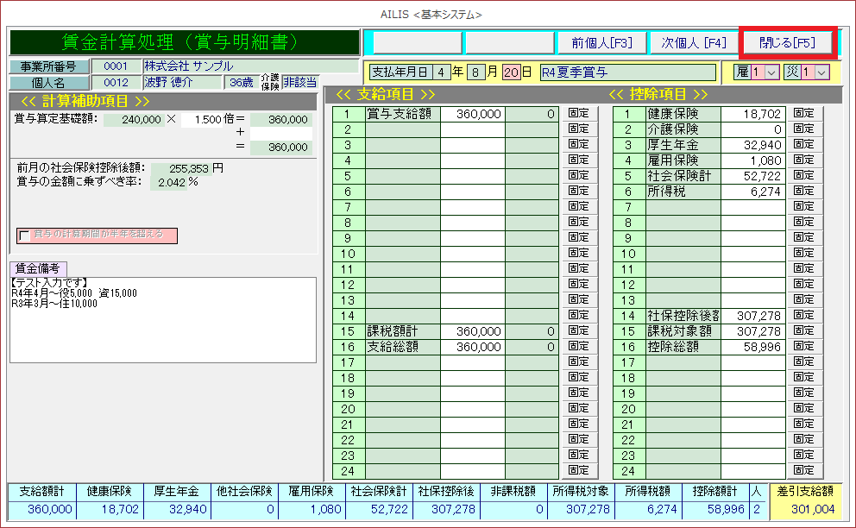Toggle 固定 for 厚生年金 deduction row
The width and height of the screenshot is (856, 528).
click(x=803, y=145)
